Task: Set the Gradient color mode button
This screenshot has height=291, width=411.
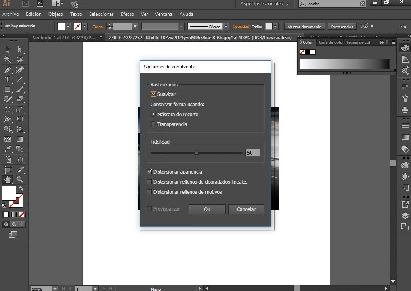Action: coord(14,215)
